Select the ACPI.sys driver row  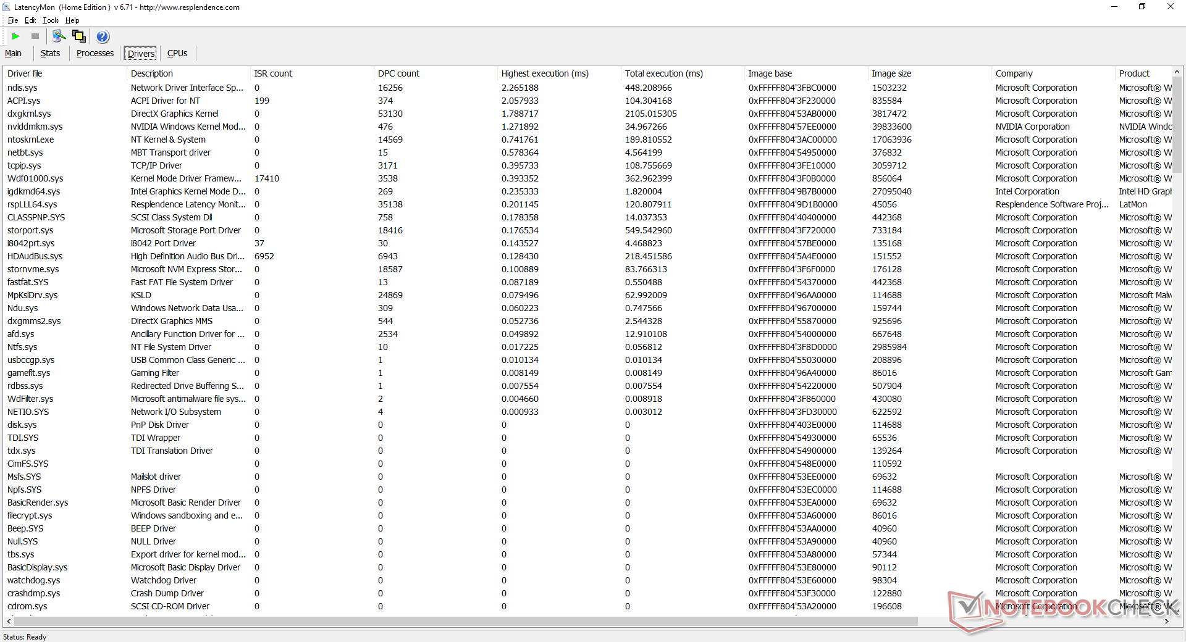coord(587,101)
